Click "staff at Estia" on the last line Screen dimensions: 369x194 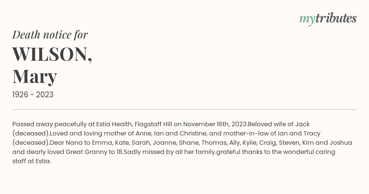pyautogui.click(x=31, y=161)
